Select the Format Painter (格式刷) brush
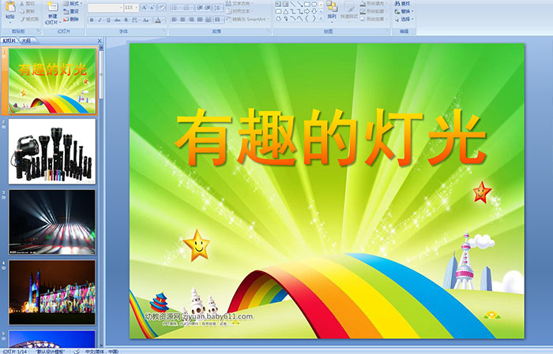This screenshot has height=354, width=553. (x=22, y=20)
